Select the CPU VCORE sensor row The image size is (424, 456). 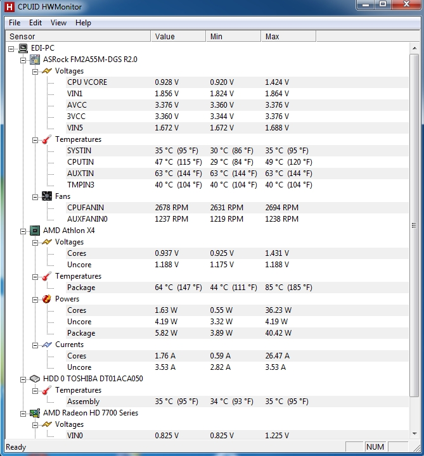[87, 82]
